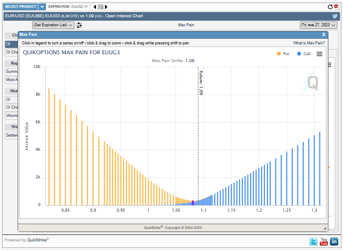
Task: Click the background chart hamburger menu icon
Action: click(x=330, y=65)
